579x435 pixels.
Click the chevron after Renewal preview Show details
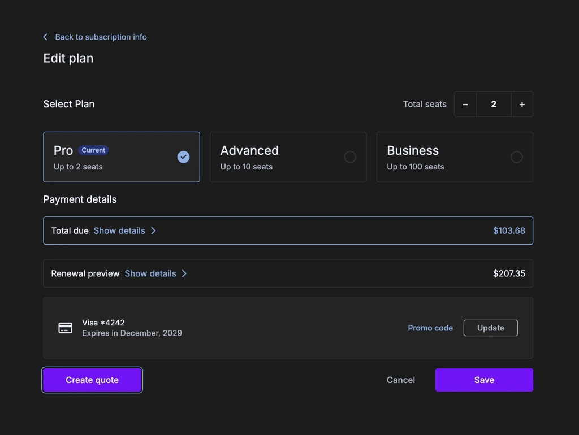pyautogui.click(x=184, y=273)
